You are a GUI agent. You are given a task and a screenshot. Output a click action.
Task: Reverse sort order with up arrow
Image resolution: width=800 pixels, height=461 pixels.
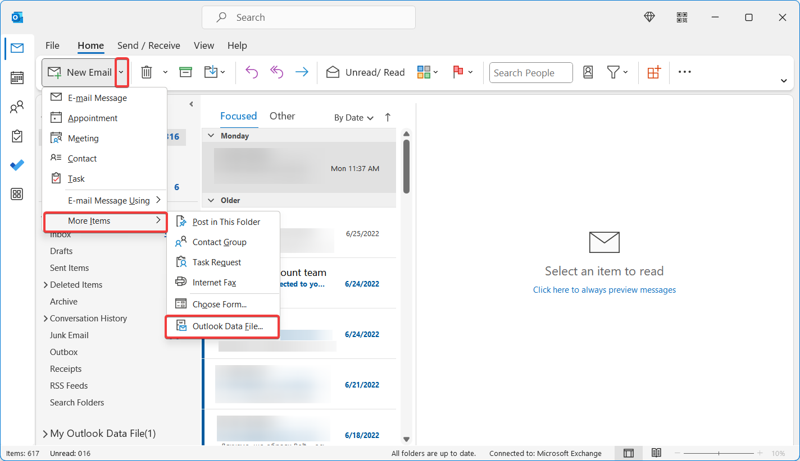point(388,117)
